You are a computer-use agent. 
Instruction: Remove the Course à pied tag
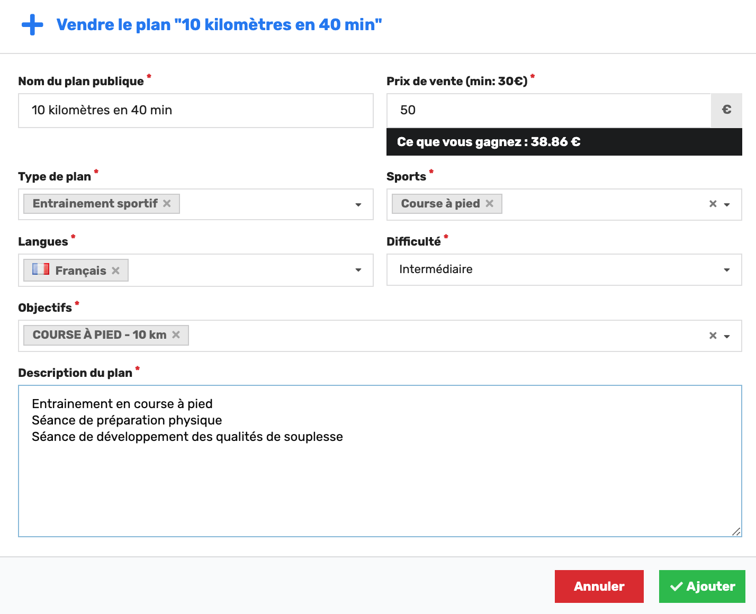click(489, 203)
